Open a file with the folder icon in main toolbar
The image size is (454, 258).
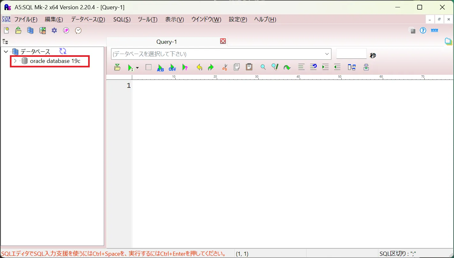19,30
